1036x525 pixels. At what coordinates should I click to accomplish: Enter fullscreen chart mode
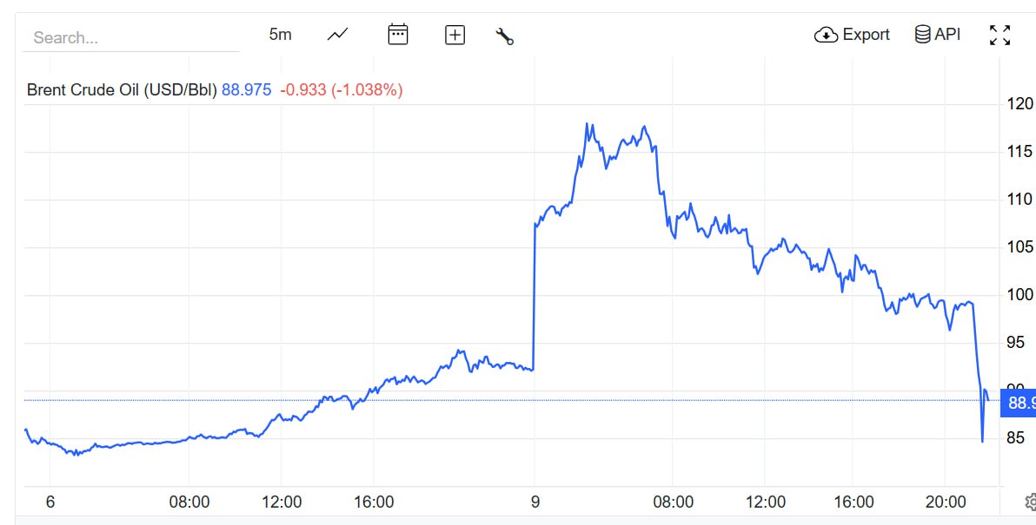[1000, 35]
